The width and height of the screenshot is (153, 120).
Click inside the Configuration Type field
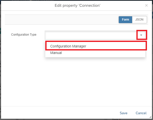click(91, 35)
